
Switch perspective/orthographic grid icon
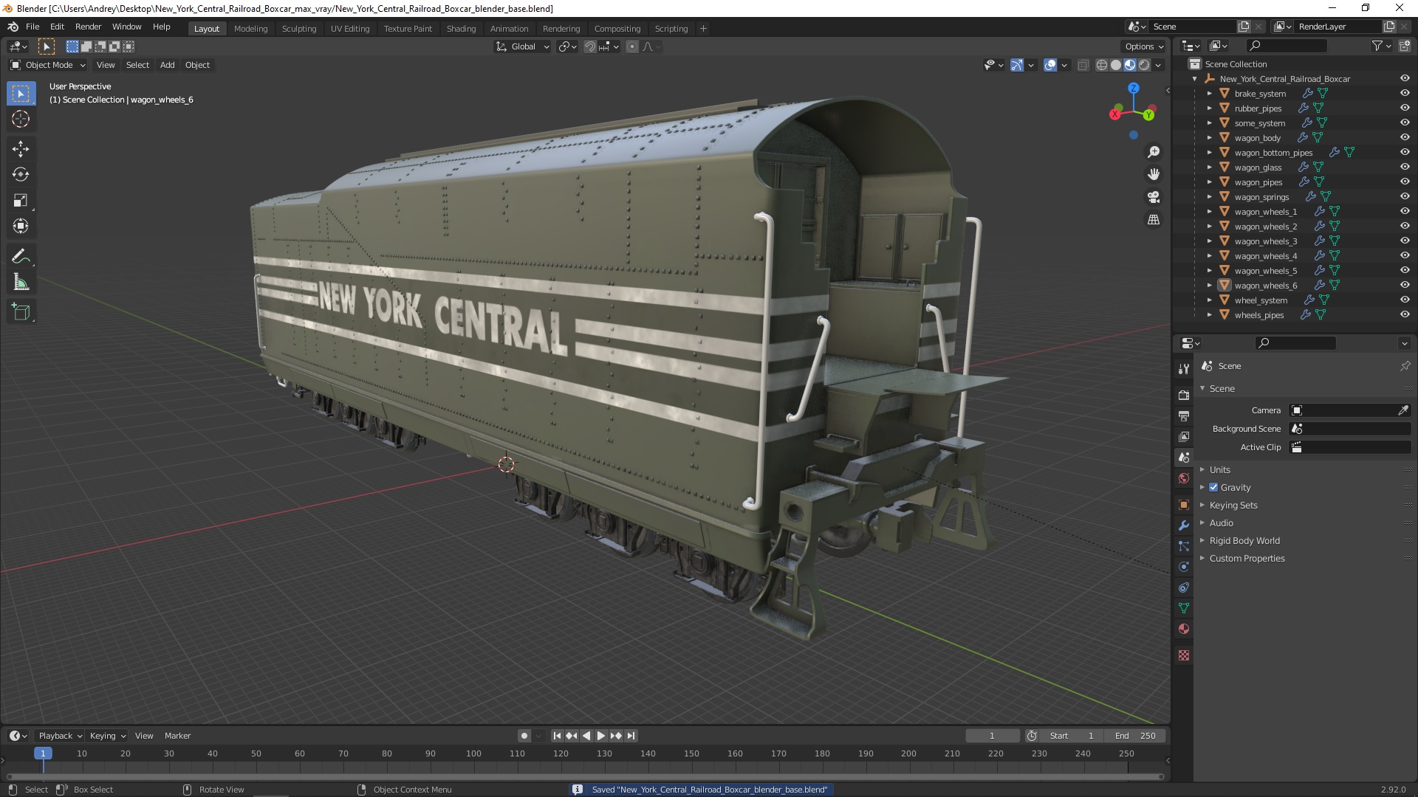click(x=1153, y=220)
